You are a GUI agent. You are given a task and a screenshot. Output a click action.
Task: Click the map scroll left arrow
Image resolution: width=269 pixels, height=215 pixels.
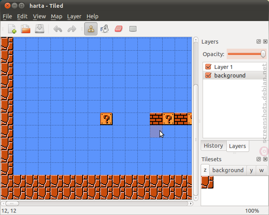pos(3,203)
